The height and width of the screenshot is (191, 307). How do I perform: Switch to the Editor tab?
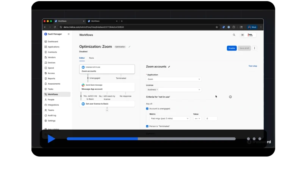tap(82, 58)
